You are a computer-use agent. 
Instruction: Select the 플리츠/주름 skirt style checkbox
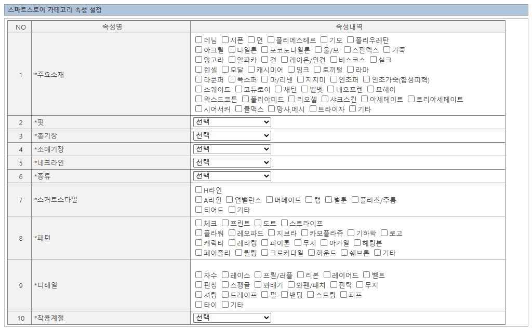point(355,200)
